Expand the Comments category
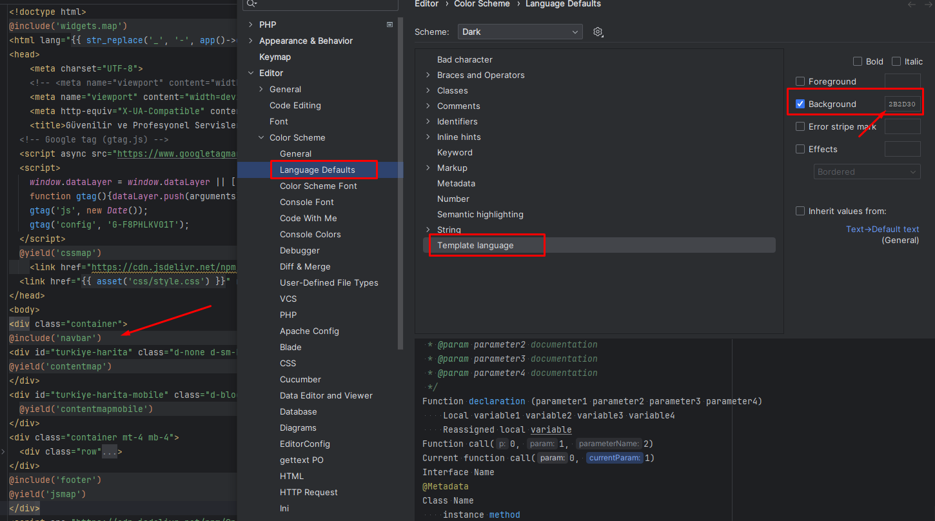 point(428,106)
